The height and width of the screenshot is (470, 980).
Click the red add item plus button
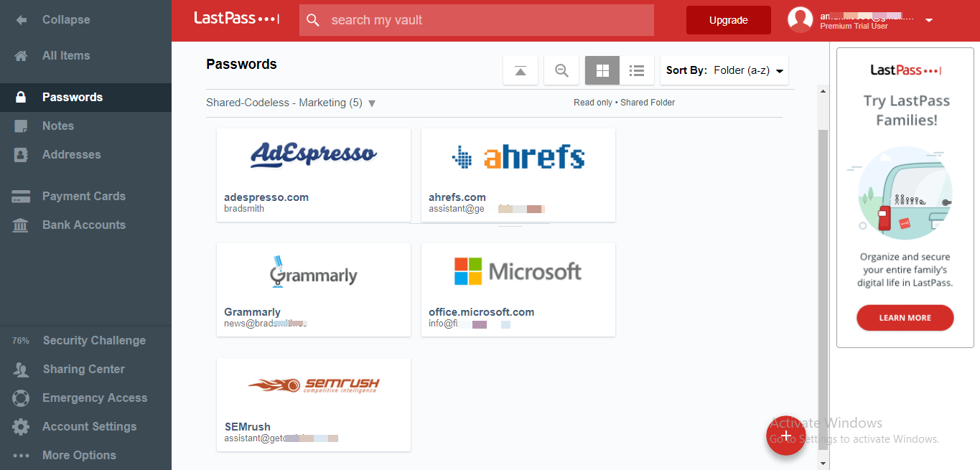pyautogui.click(x=786, y=436)
